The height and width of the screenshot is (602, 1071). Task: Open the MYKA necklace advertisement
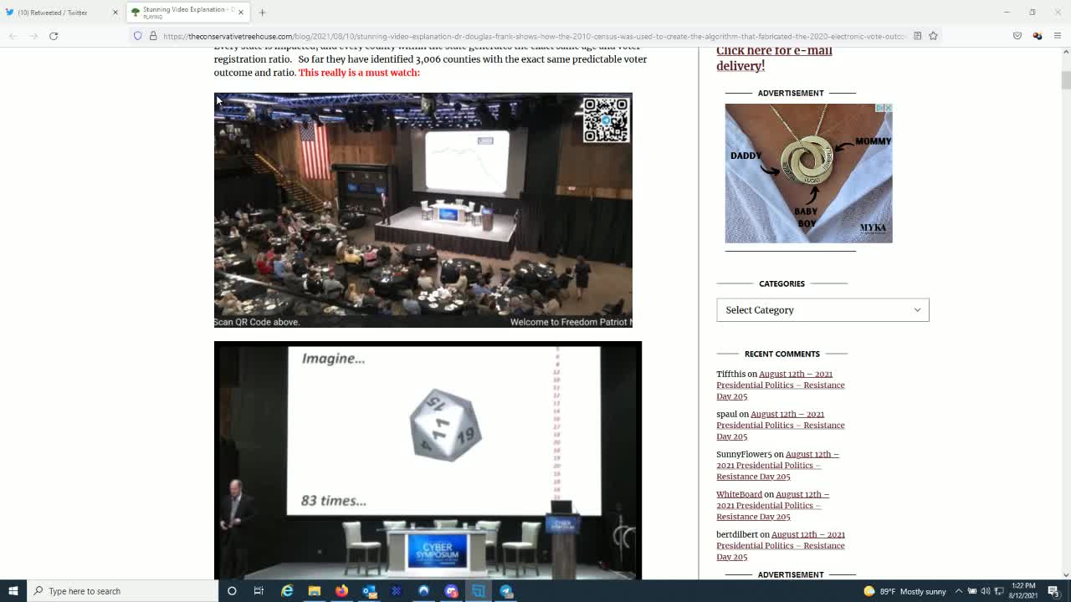808,173
